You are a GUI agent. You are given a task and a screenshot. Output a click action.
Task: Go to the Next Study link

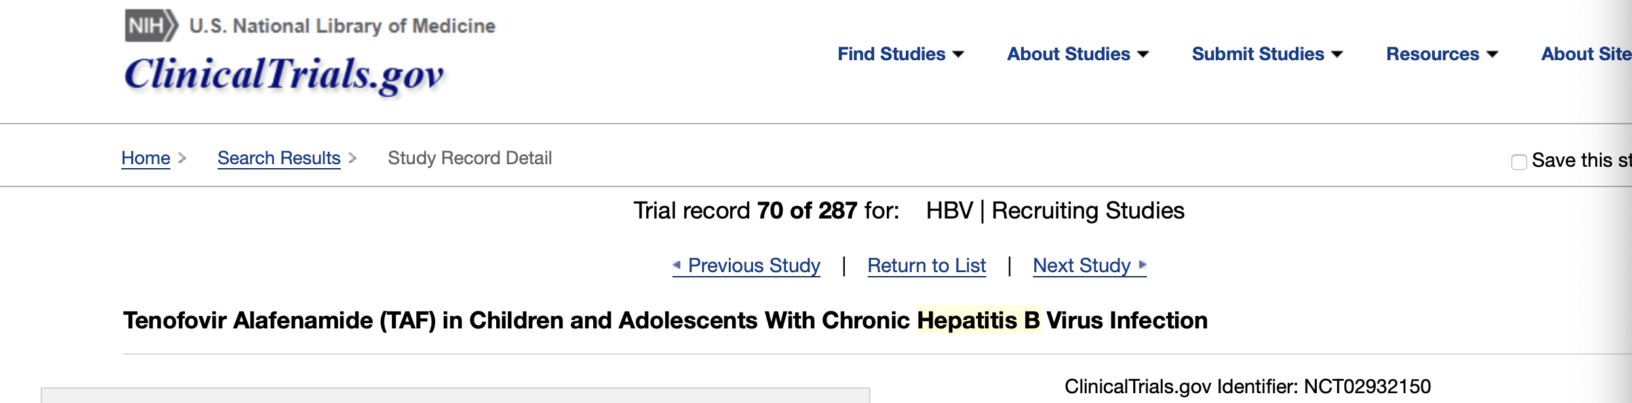click(x=1081, y=266)
